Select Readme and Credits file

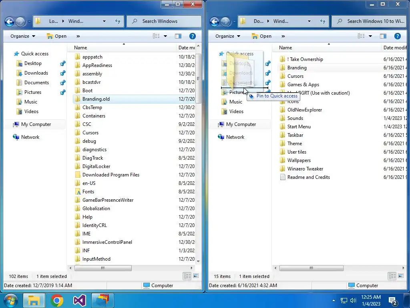click(309, 177)
